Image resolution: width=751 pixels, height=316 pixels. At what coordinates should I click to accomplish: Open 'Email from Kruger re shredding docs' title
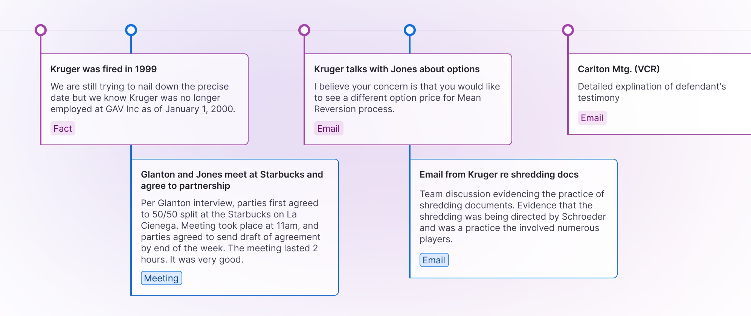499,175
